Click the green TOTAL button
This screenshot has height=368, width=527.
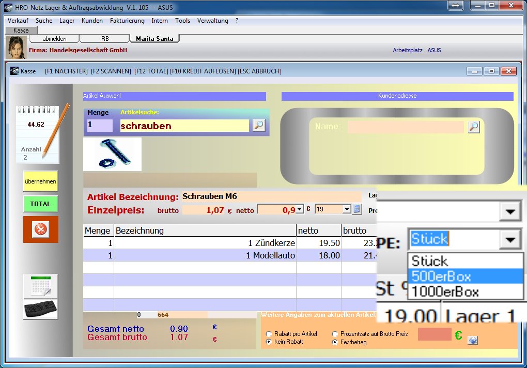tap(41, 204)
